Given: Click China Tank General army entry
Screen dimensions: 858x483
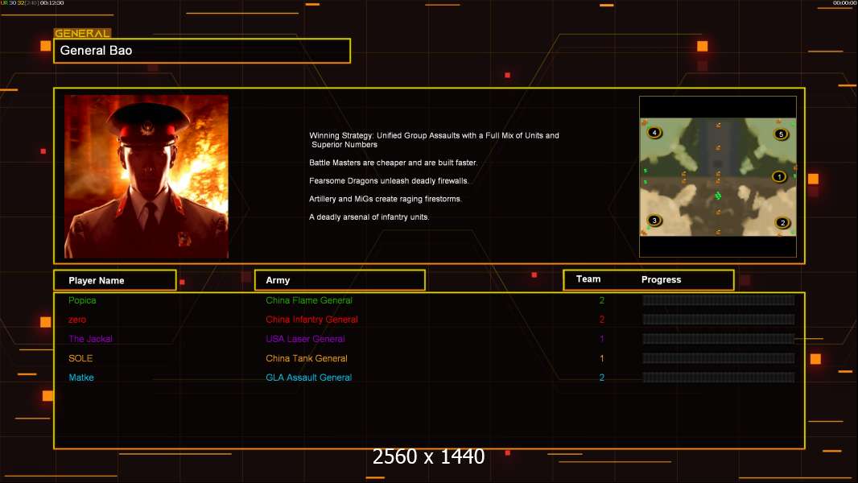Looking at the screenshot, I should point(307,358).
